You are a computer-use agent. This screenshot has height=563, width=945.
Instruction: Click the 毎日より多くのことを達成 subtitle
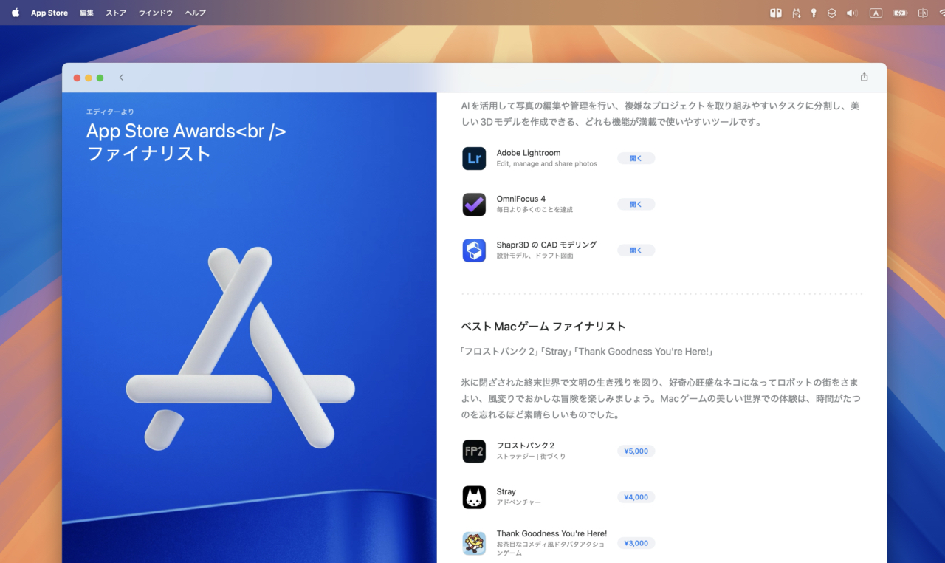pos(535,210)
